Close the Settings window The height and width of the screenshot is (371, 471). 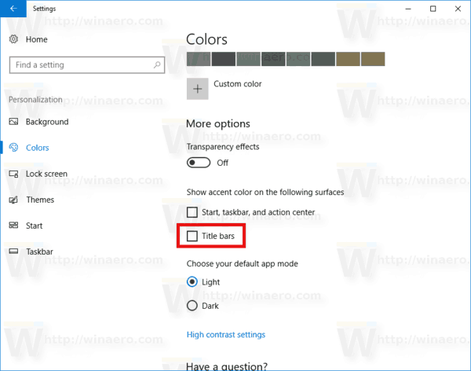click(x=458, y=9)
